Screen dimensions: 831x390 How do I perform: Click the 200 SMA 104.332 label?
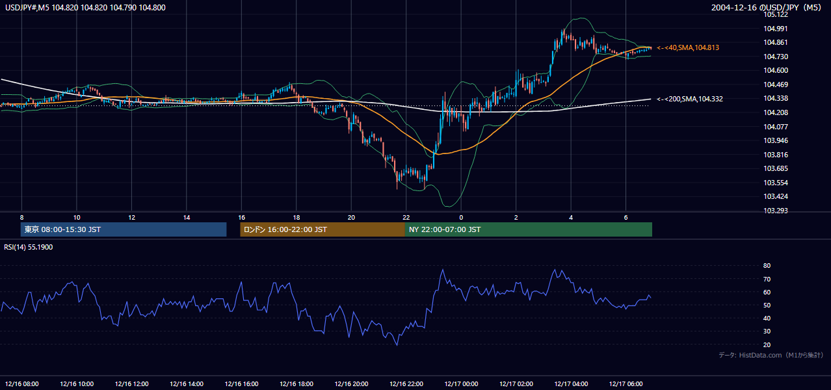[690, 99]
